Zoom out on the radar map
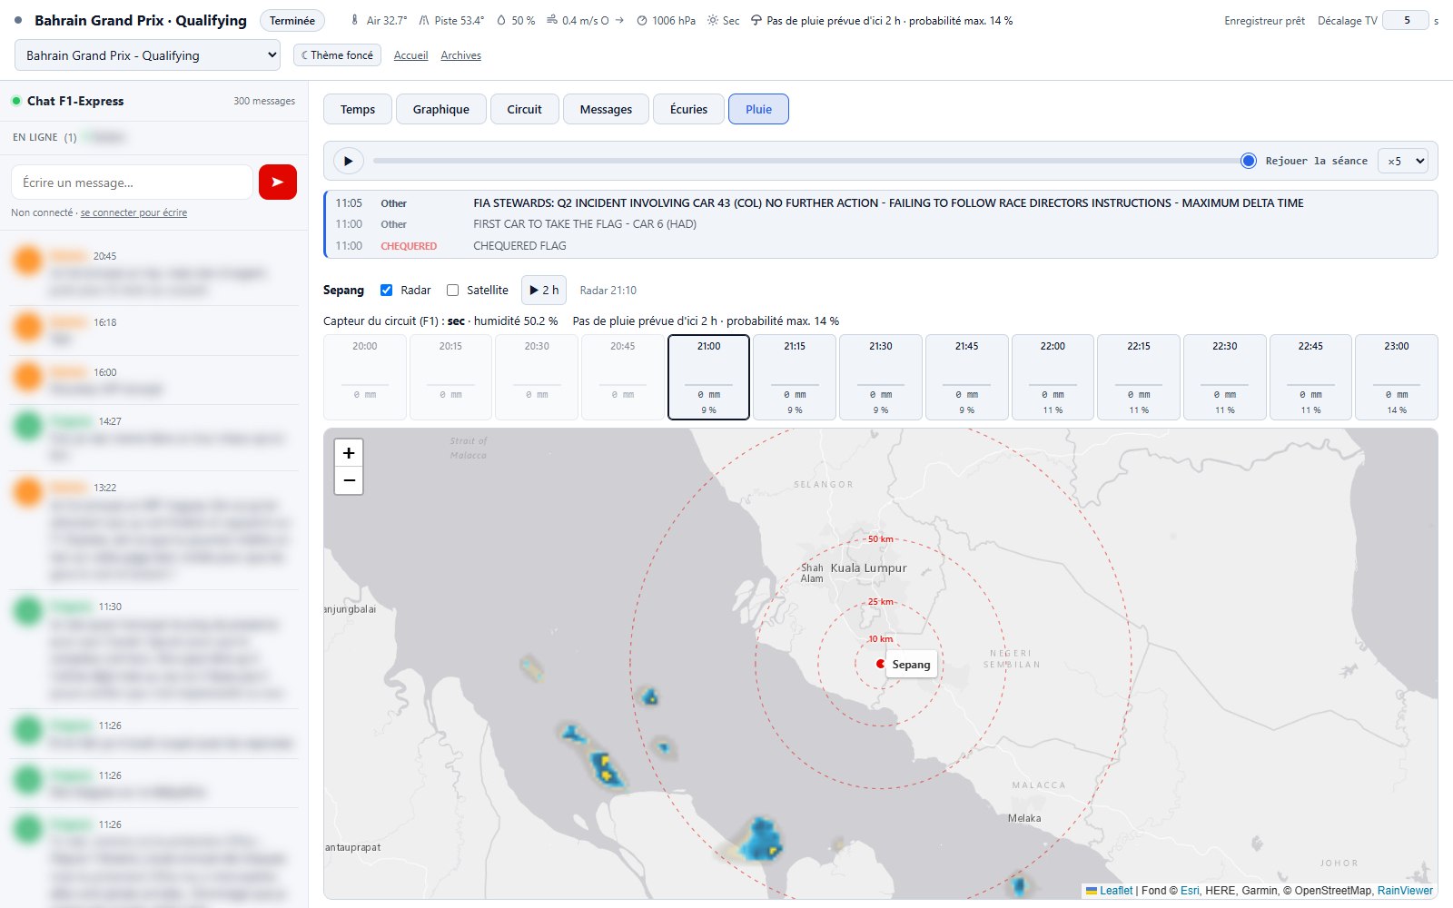1453x908 pixels. point(349,480)
